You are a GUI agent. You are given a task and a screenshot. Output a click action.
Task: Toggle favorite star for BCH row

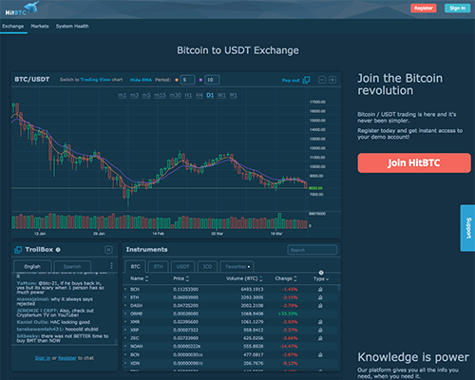tap(125, 289)
